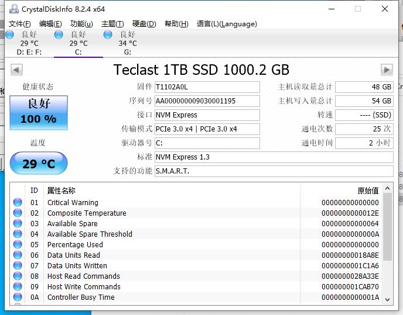
Task: Select the D: E: F: disk status orb
Action: (9, 35)
